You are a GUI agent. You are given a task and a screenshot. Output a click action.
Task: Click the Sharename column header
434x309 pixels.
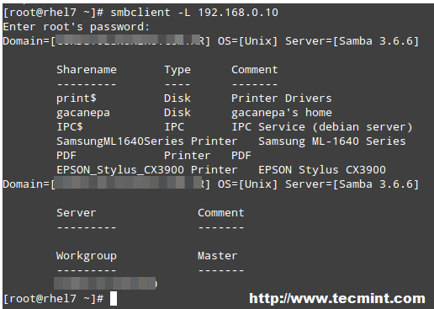click(x=87, y=70)
